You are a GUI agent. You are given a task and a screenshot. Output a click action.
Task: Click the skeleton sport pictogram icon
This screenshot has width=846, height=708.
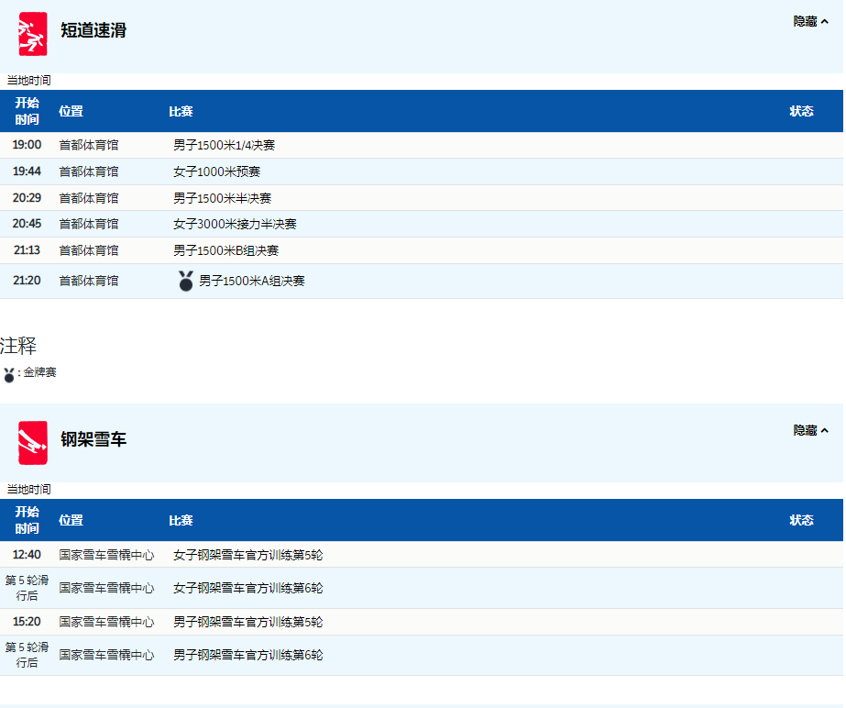[x=32, y=443]
